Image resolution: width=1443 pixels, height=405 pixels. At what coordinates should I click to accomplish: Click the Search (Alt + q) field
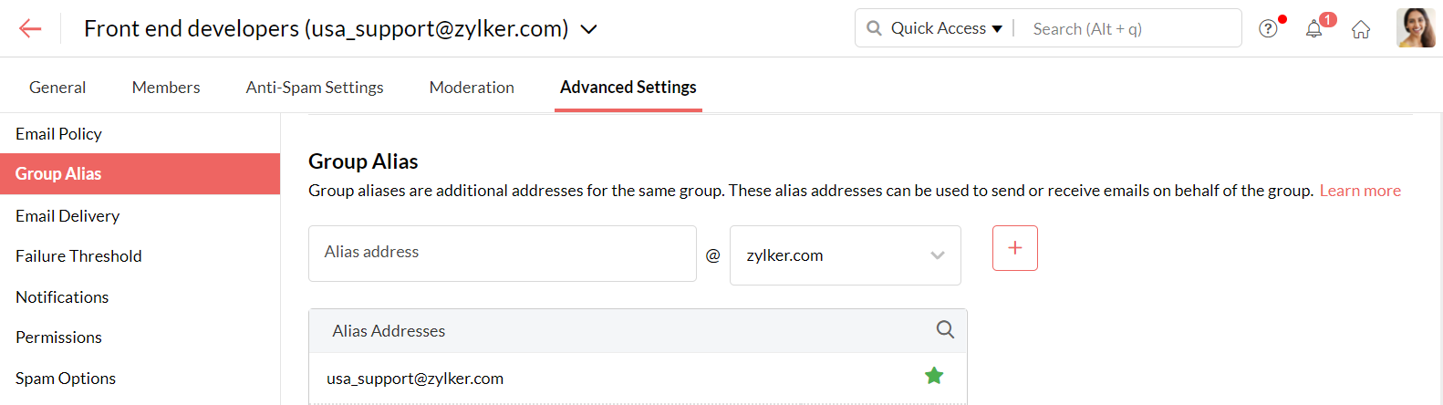(1131, 29)
